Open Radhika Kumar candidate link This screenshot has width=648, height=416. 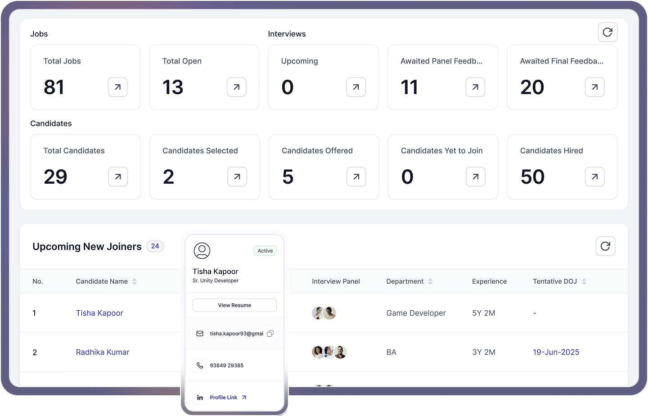pos(103,352)
